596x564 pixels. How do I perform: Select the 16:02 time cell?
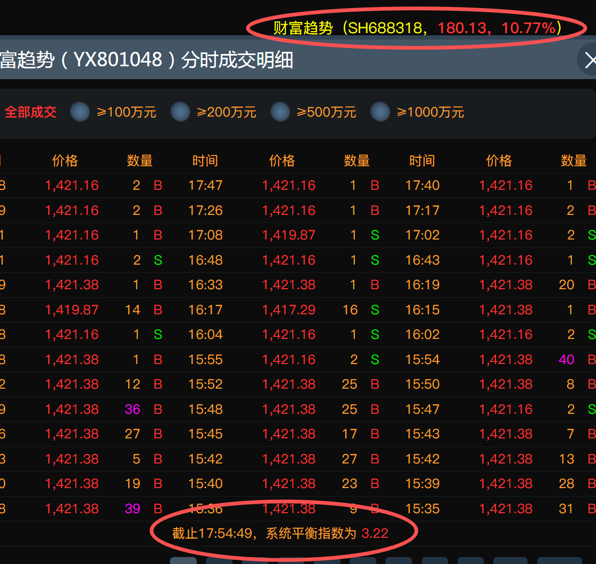pos(423,335)
